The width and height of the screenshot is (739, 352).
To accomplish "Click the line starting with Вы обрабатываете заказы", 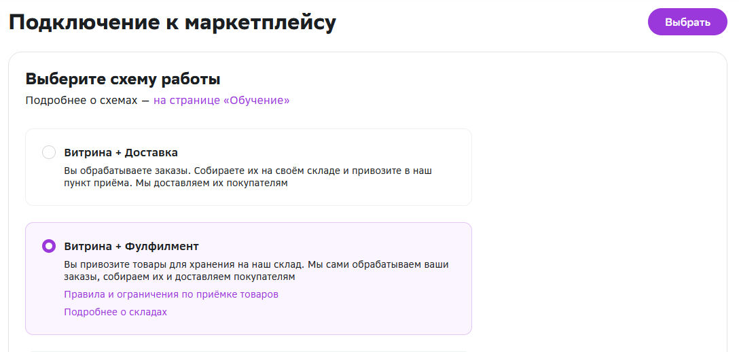I will (248, 171).
